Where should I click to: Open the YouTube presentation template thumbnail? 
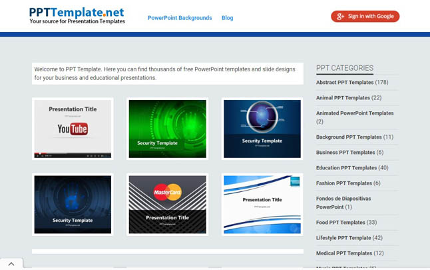click(x=73, y=129)
